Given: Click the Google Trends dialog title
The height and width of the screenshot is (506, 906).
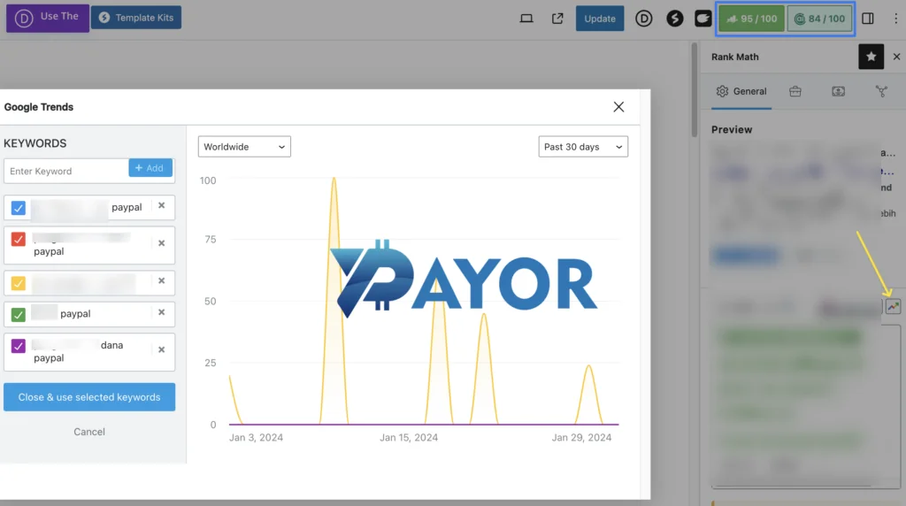Looking at the screenshot, I should point(39,107).
